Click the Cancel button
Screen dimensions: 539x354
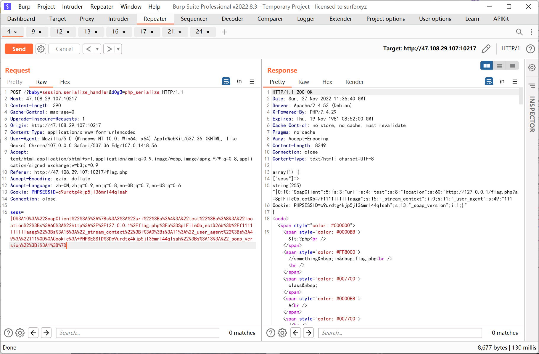pos(64,49)
